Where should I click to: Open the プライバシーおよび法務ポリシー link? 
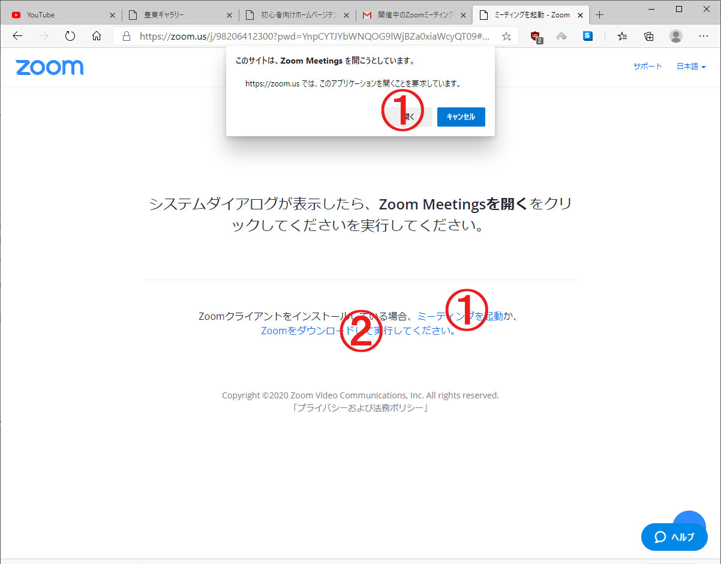point(360,408)
